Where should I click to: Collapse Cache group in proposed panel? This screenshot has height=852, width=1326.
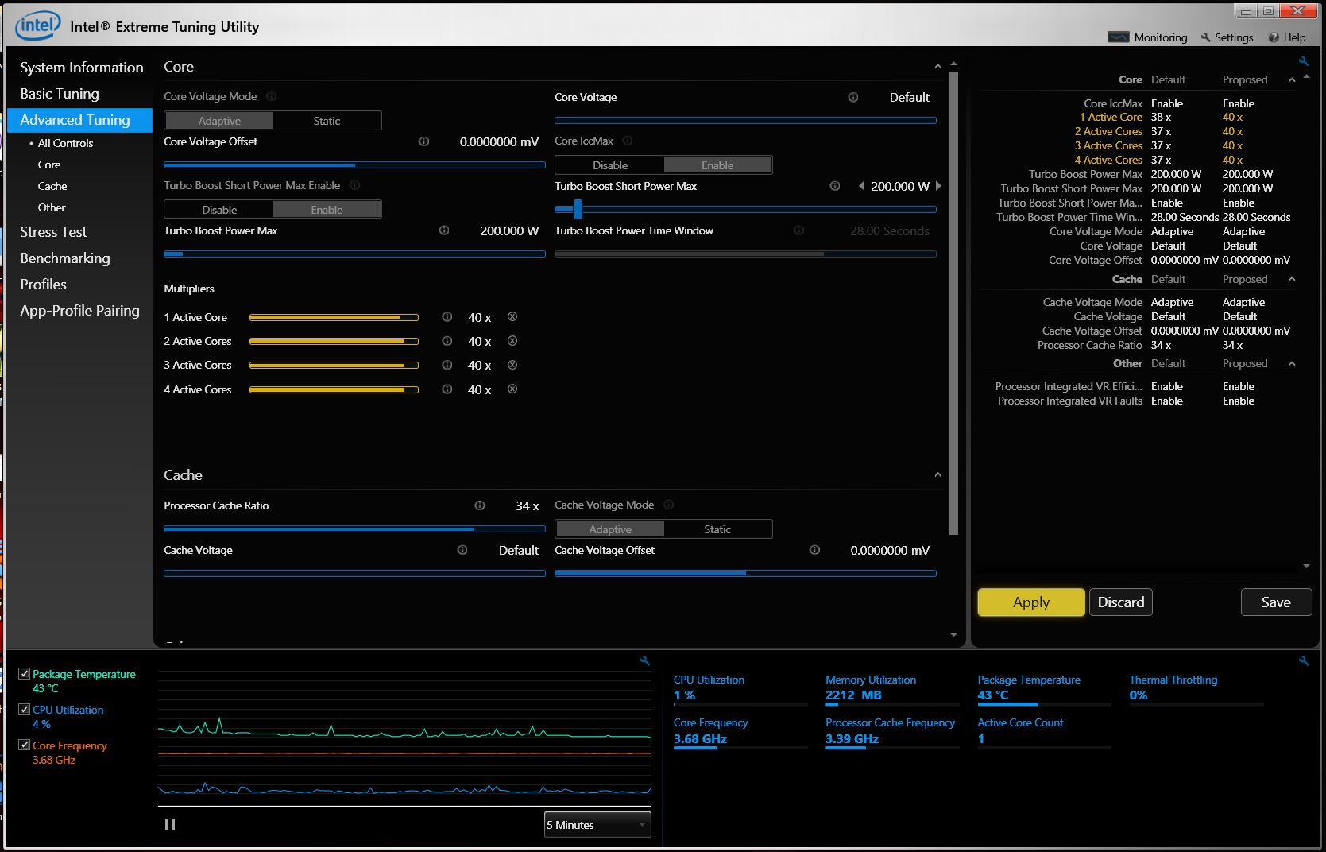click(x=1291, y=279)
